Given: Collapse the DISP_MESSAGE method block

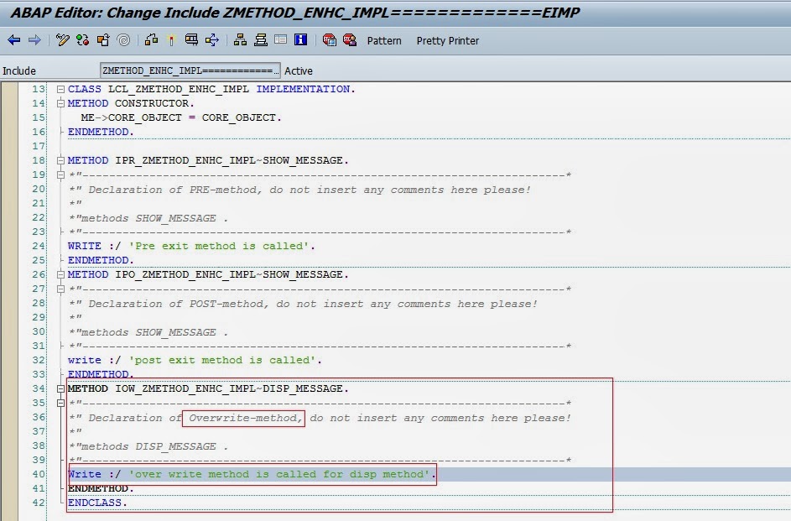Looking at the screenshot, I should 59,388.
